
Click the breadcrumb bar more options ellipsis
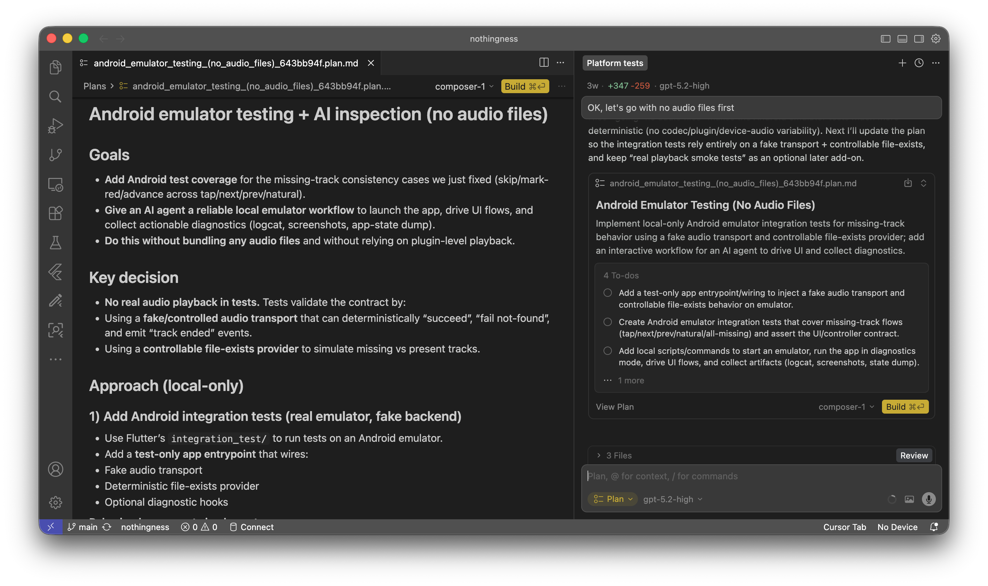point(561,86)
